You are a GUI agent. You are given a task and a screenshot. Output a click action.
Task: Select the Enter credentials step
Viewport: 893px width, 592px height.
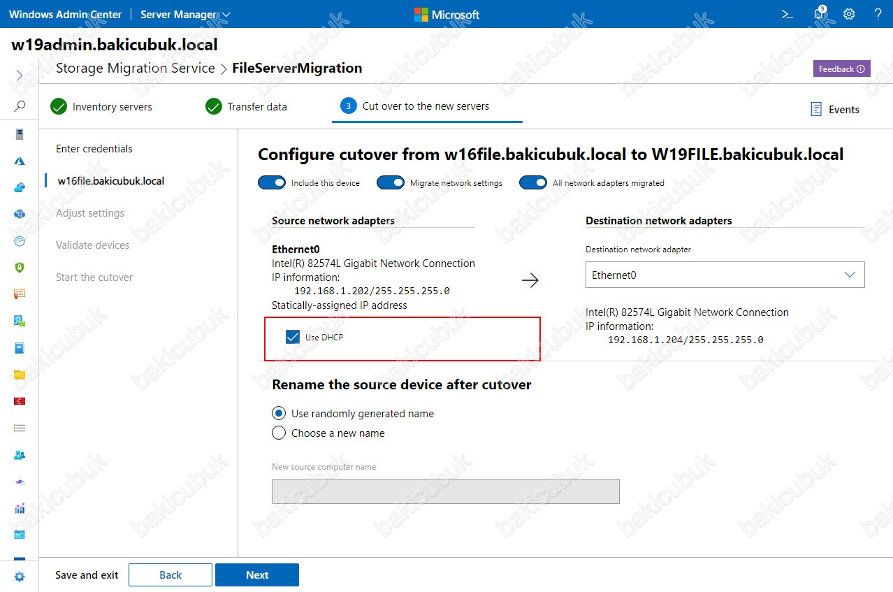(94, 149)
